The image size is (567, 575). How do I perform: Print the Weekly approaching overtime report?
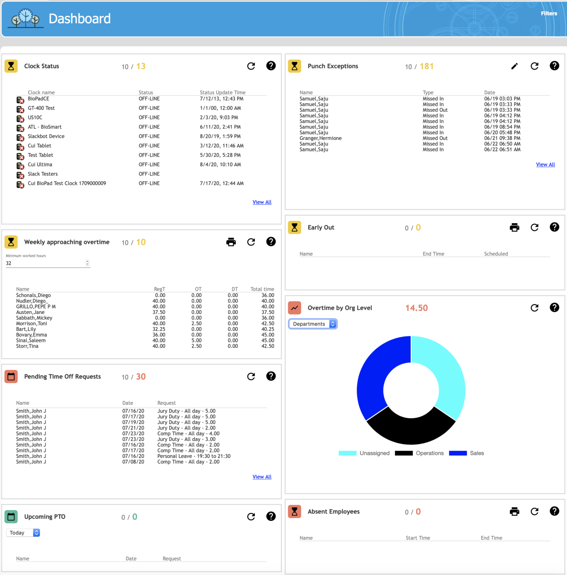(x=231, y=242)
